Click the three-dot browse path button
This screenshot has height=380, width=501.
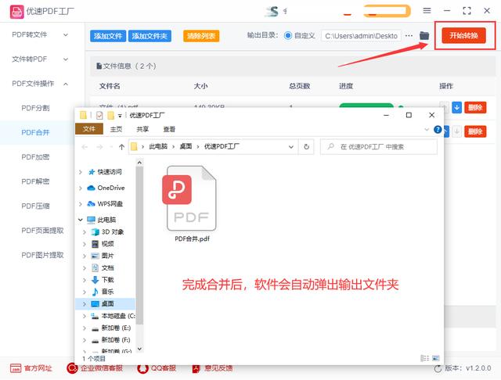[x=409, y=35]
